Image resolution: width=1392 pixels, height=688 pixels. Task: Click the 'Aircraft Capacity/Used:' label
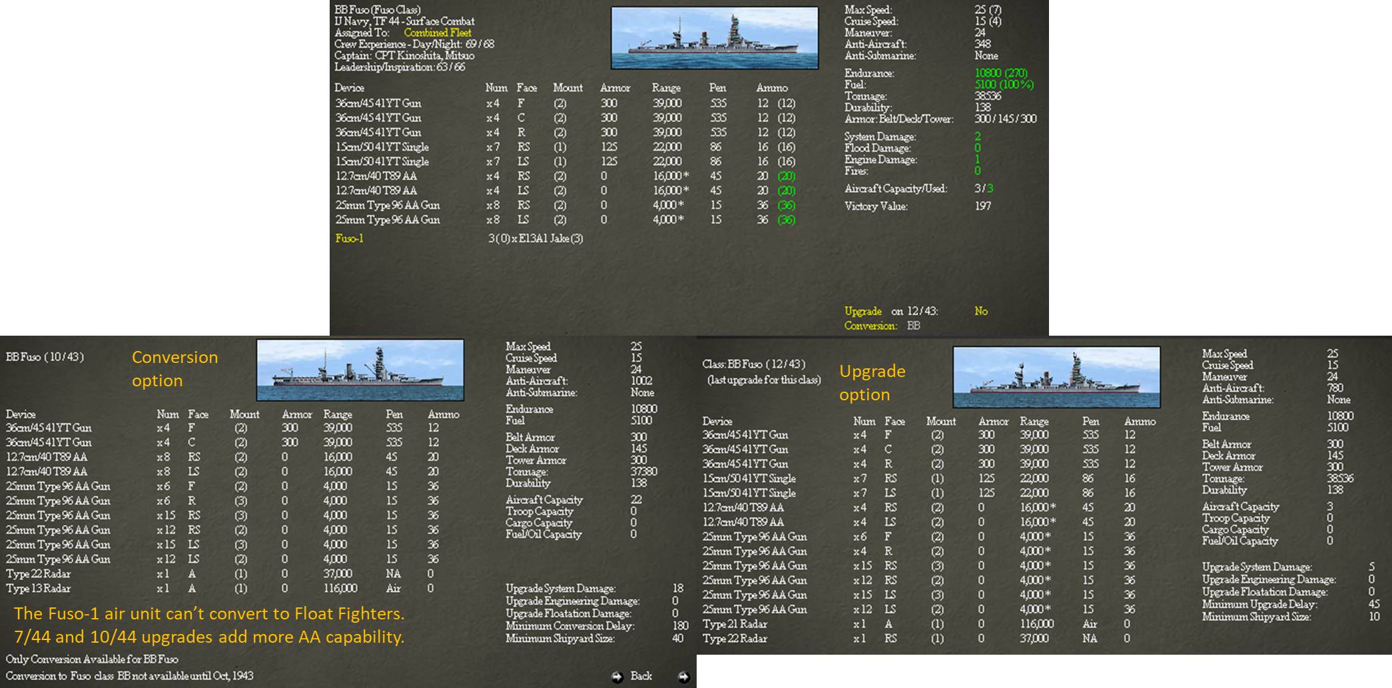coord(896,188)
